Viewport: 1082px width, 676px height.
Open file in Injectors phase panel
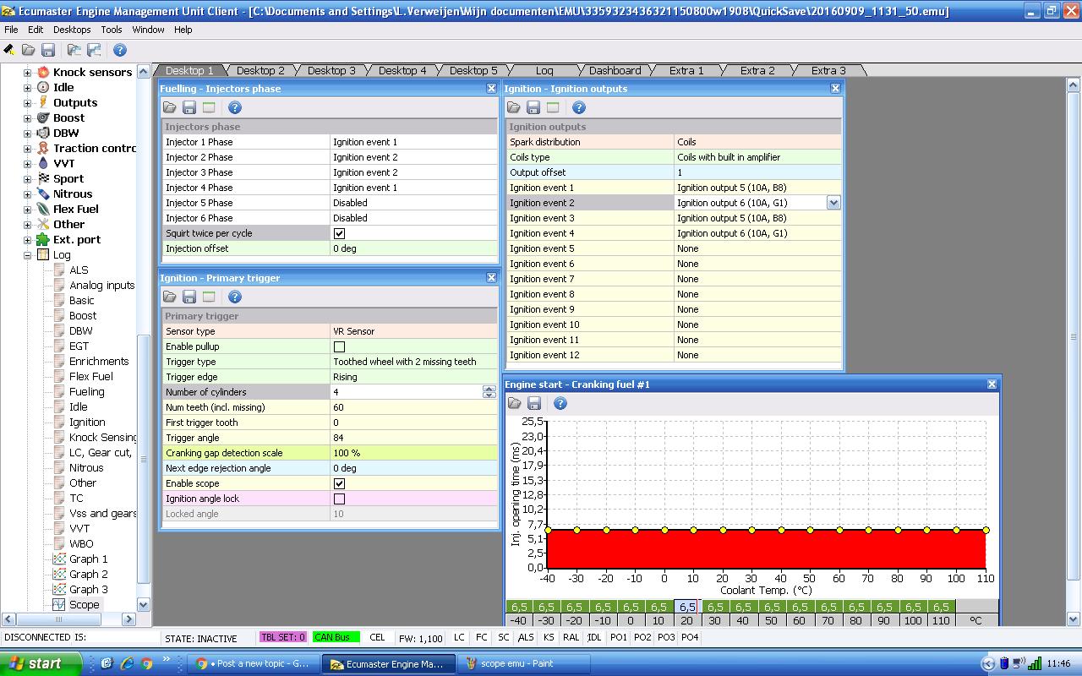click(170, 108)
